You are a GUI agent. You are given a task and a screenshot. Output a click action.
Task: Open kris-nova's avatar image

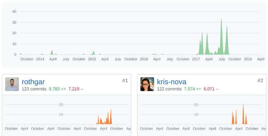coord(147,84)
